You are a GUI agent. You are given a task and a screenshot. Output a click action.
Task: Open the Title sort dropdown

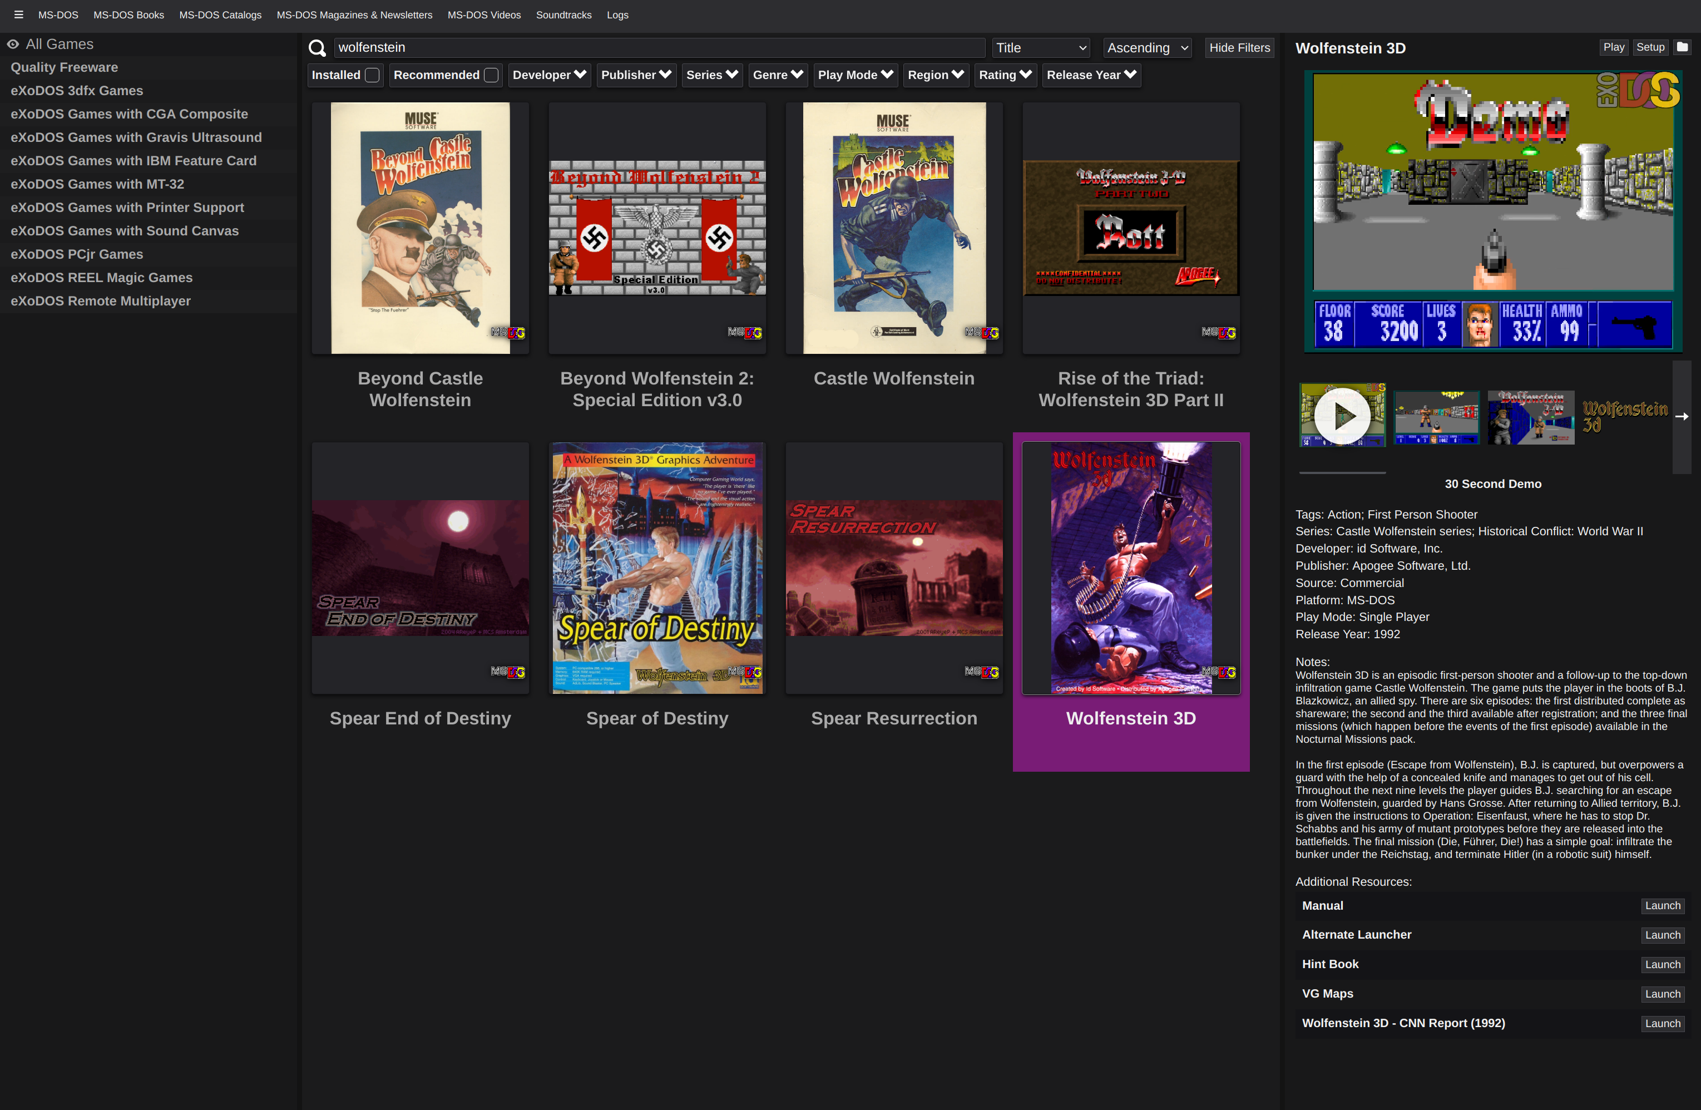(1041, 48)
